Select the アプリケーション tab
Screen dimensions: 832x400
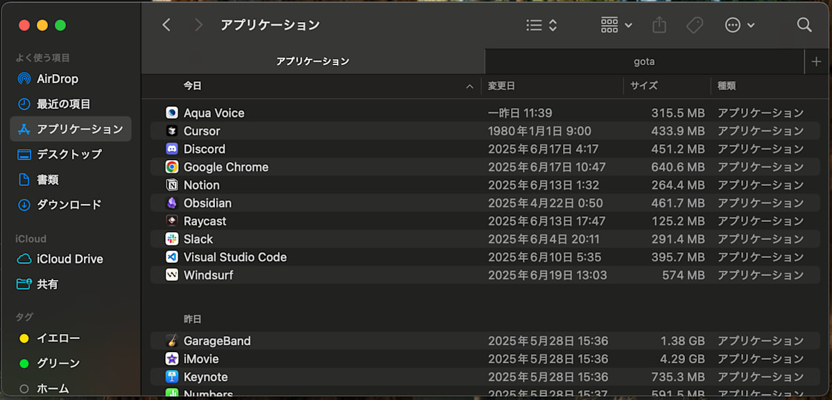point(313,62)
